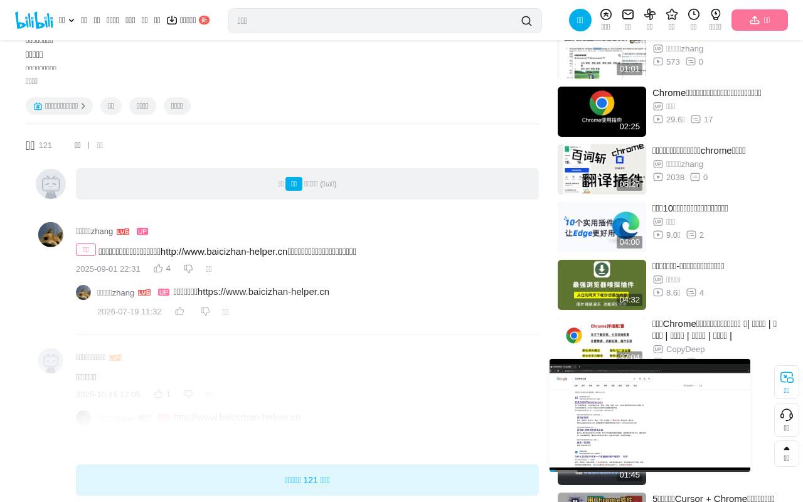
Task: Open the first commenter's cat avatar
Action: (x=51, y=235)
